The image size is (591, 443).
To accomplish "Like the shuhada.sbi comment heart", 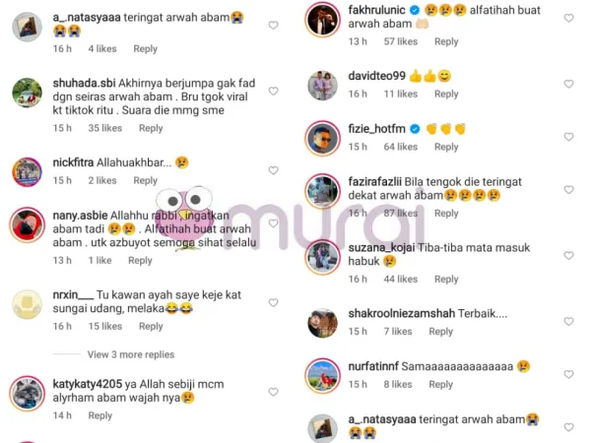I will pyautogui.click(x=273, y=92).
